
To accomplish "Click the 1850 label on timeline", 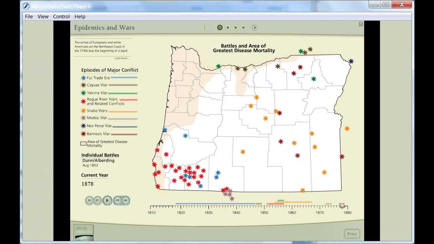I will (264, 212).
